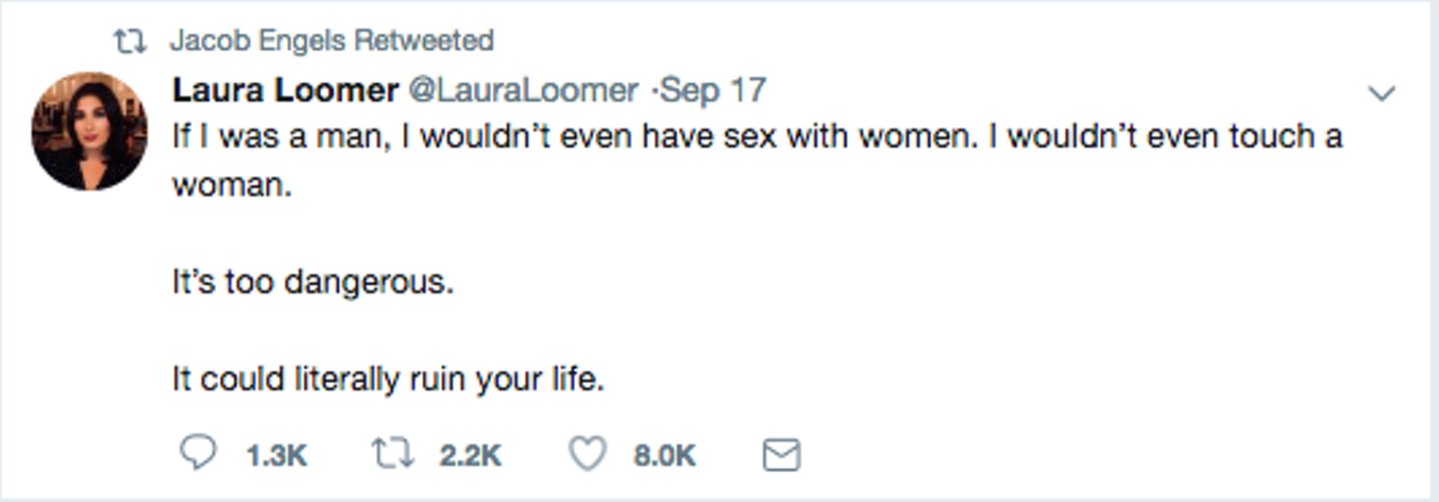The width and height of the screenshot is (1439, 502).
Task: Retweet using the arrows icon below the tweet
Action: click(x=393, y=454)
